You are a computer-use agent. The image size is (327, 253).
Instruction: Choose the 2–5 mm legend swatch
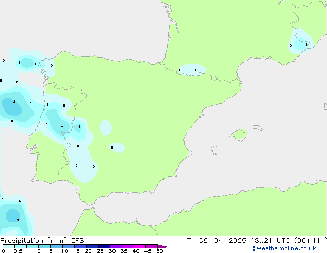point(44,246)
